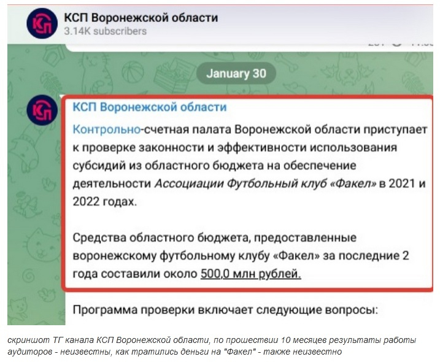This screenshot has width=440, height=362.
Task: Click the blue sender name in the message
Action: [150, 107]
